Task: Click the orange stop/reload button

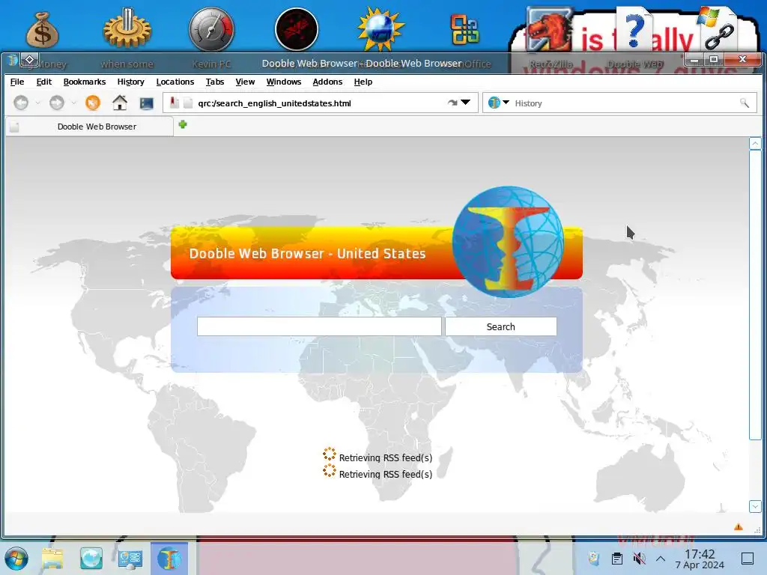Action: (92, 103)
